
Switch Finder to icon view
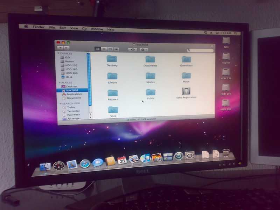98,49
